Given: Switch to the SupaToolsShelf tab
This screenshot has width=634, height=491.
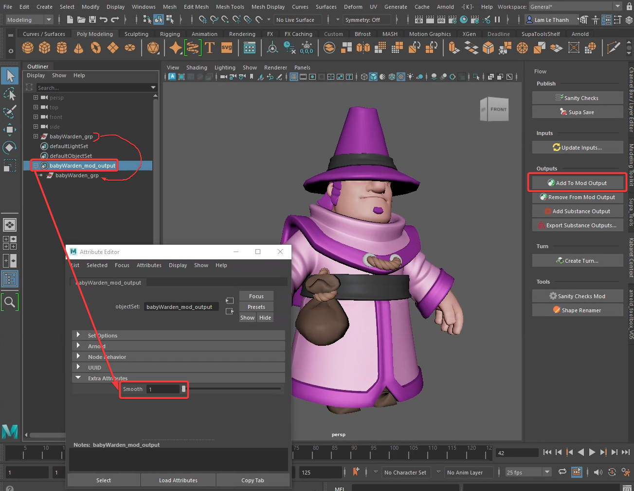Looking at the screenshot, I should coord(541,34).
